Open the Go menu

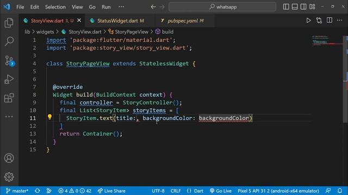(x=92, y=7)
